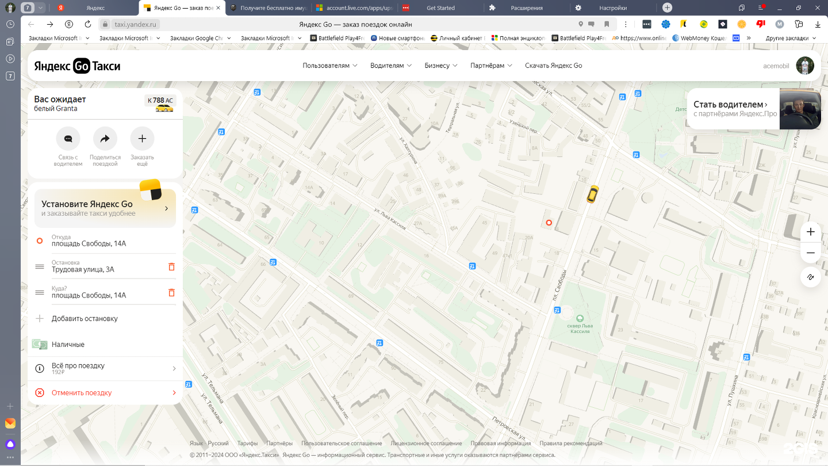Viewport: 828px width, 466px height.
Task: Click the red cancel ride icon
Action: tap(40, 393)
